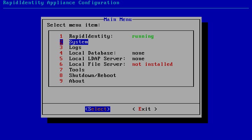Choose the Local LDAP Server entry
Viewport: 252px width, 140px height.
click(97, 59)
